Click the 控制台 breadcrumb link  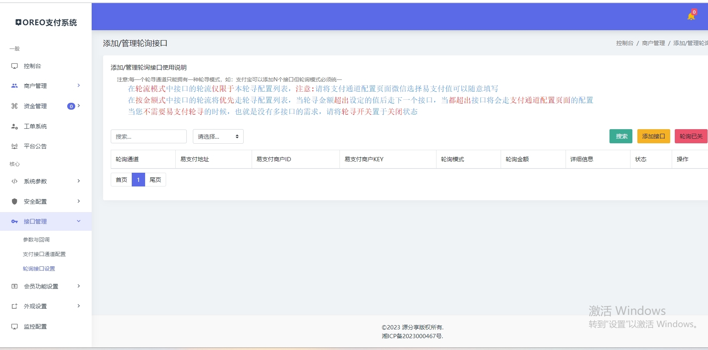[625, 43]
